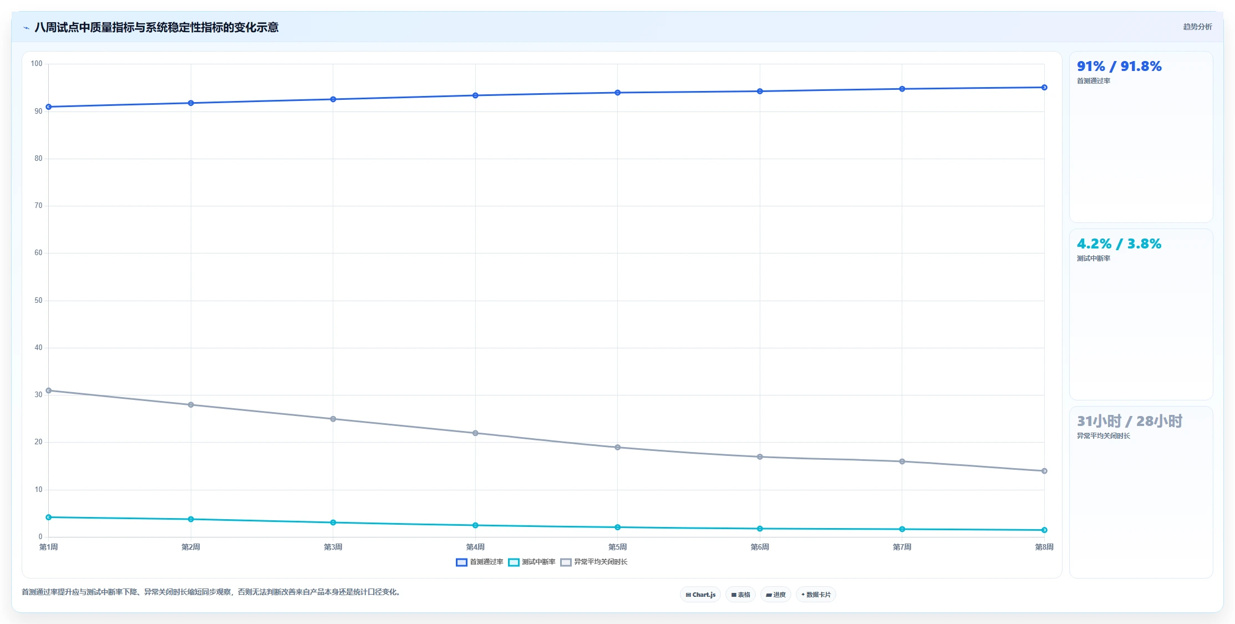Click the 第1周 x-axis label
Viewport: 1235px width, 624px height.
click(x=49, y=547)
